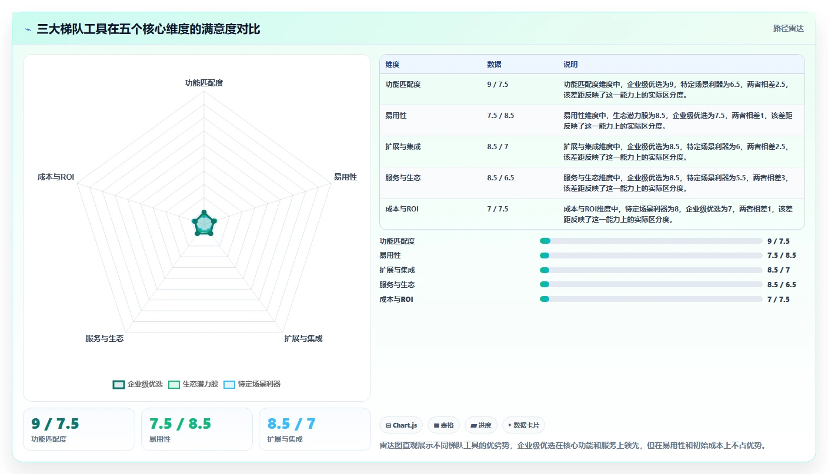Click the 说明 column header in the table
The width and height of the screenshot is (828, 474).
click(x=570, y=65)
